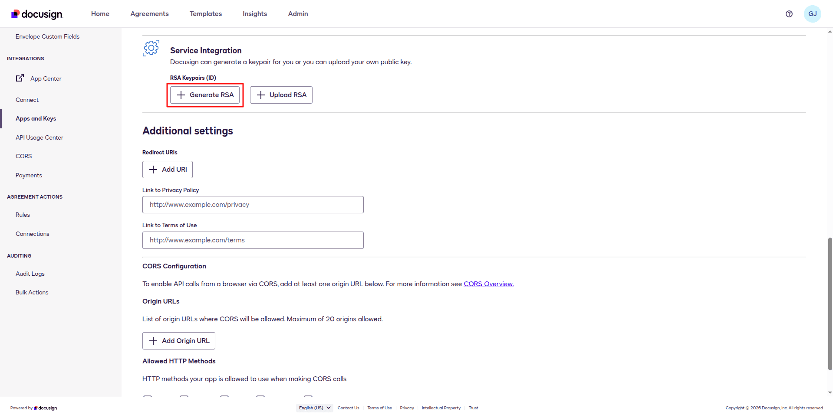Open Connect in sidebar
The width and height of the screenshot is (833, 418).
click(27, 100)
